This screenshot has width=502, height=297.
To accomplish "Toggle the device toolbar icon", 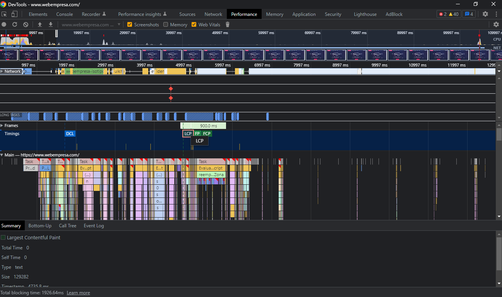I will click(14, 14).
